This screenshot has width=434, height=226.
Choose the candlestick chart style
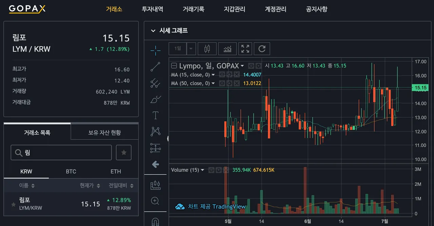coord(207,48)
